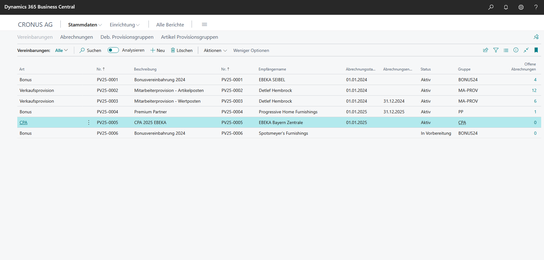The width and height of the screenshot is (544, 260).
Task: Open the filter pane funnel icon
Action: pyautogui.click(x=496, y=50)
